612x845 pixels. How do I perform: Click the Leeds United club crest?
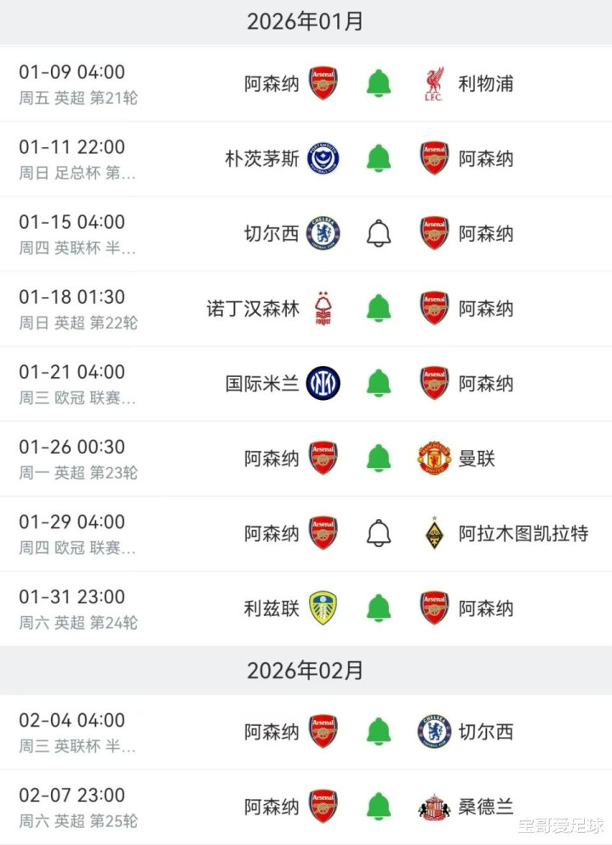323,608
